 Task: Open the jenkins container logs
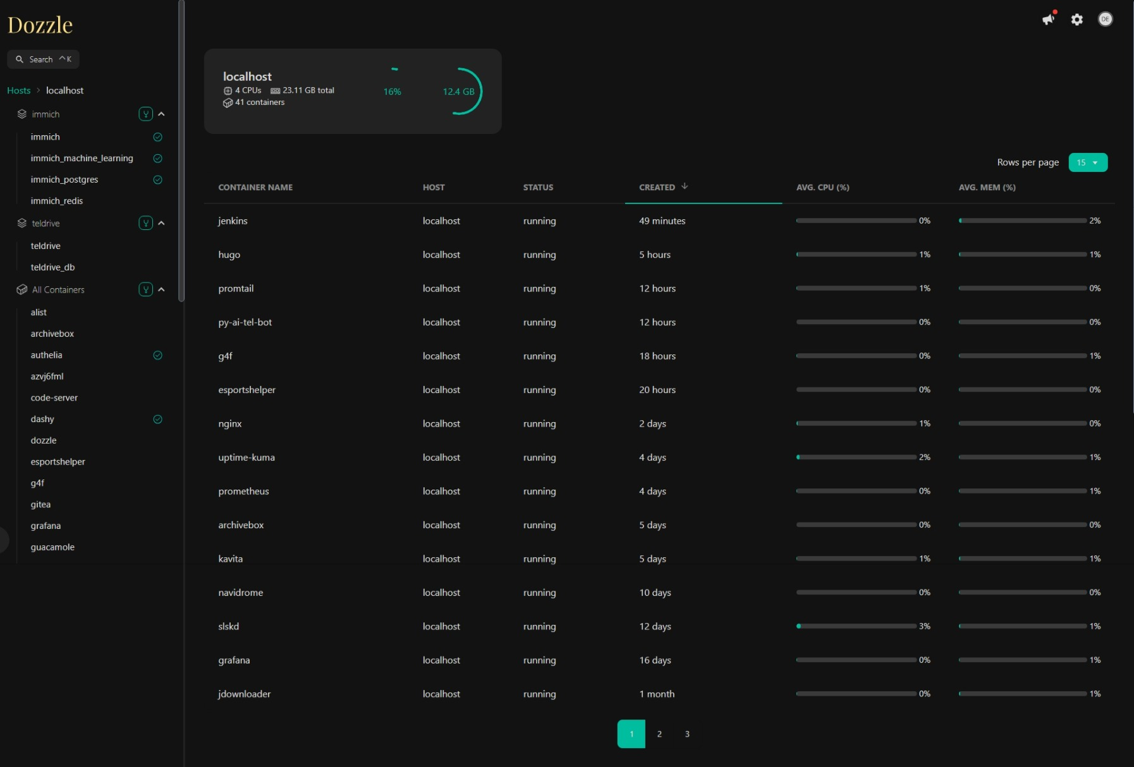tap(233, 221)
